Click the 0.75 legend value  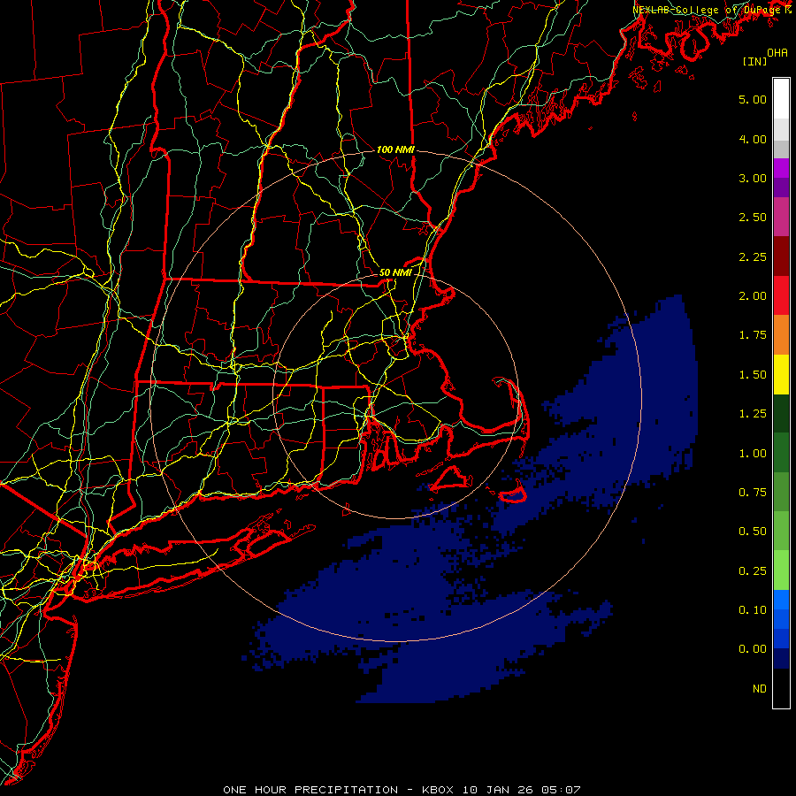pyautogui.click(x=753, y=493)
